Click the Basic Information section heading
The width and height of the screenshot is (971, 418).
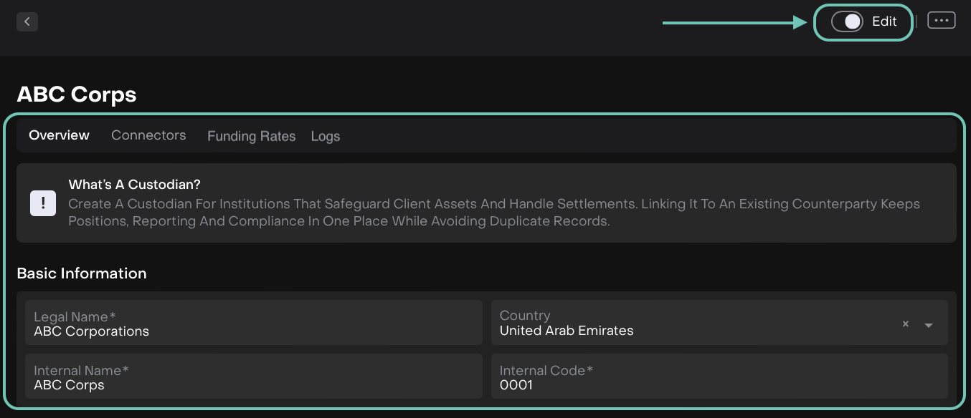pyautogui.click(x=82, y=273)
